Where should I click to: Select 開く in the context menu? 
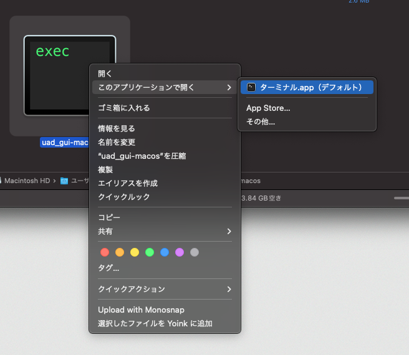[105, 73]
